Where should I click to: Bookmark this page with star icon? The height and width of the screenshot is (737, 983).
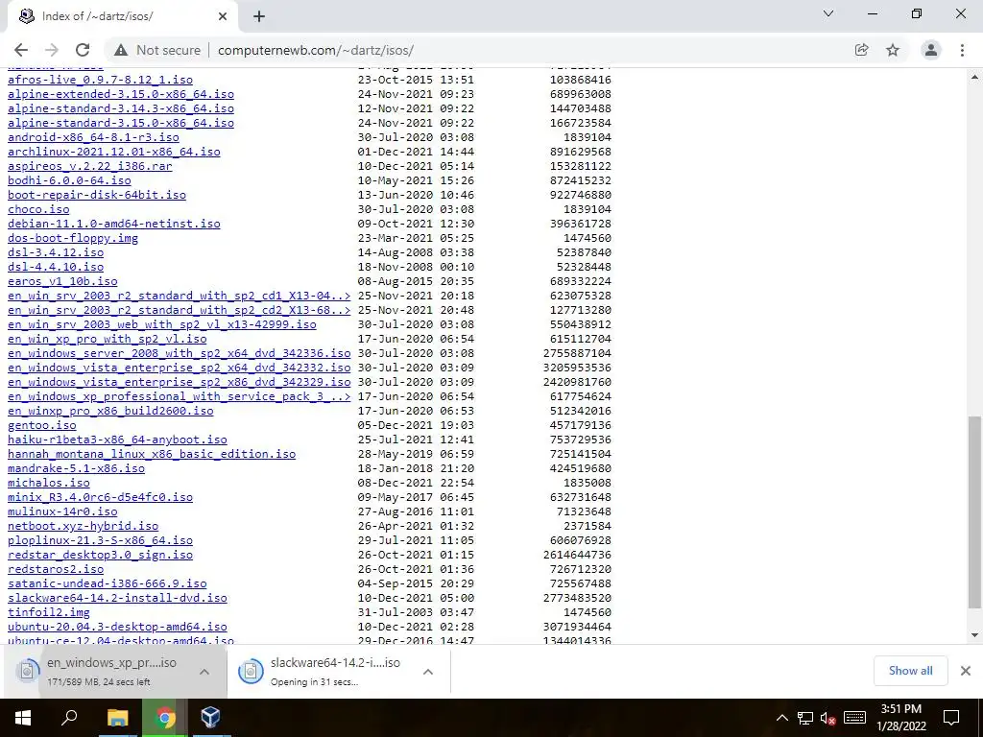click(x=893, y=50)
